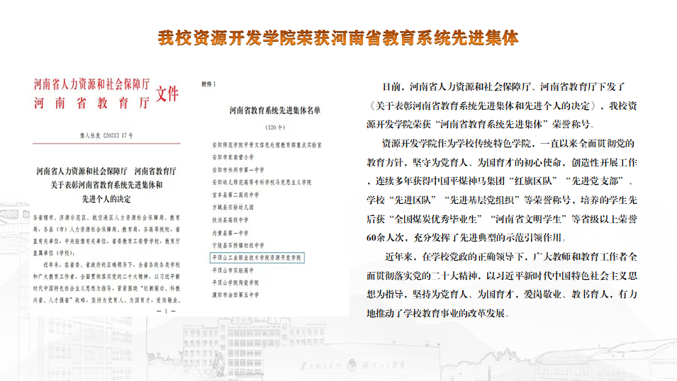Click list entry 方城县实验幼儿园

point(230,206)
